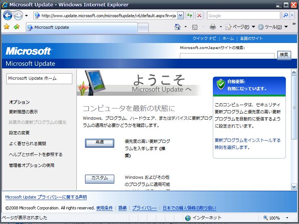Expand the address bar history dropdown
Image resolution: width=299 pixels, height=224 pixels.
[x=180, y=16]
